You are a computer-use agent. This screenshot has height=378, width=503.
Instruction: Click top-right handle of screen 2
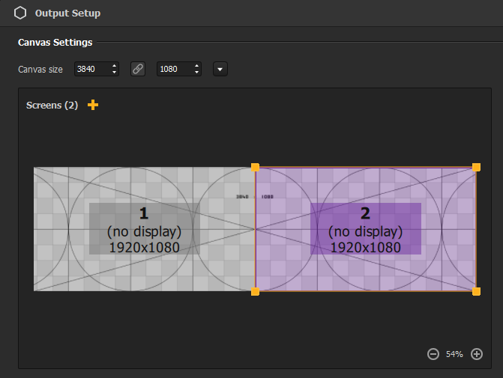click(476, 168)
